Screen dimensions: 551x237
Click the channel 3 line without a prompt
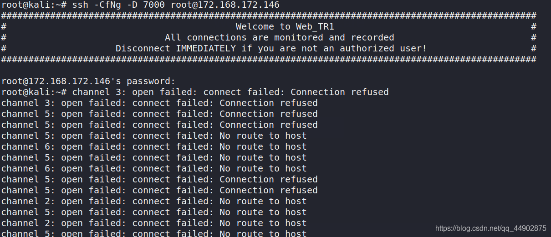(x=159, y=103)
